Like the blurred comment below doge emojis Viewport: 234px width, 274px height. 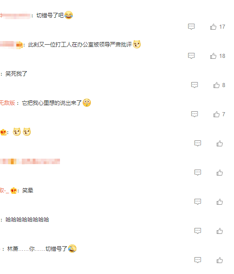[x=219, y=173]
